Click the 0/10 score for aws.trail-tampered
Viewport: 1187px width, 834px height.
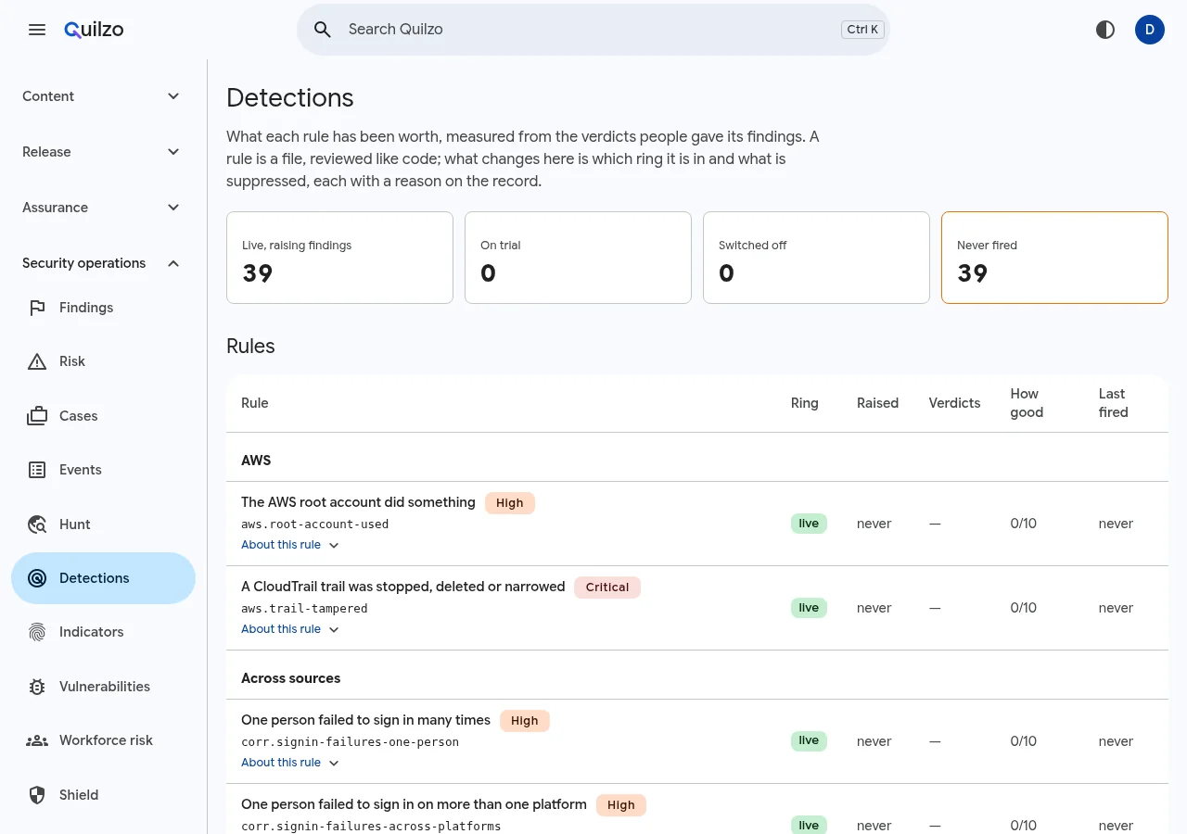pyautogui.click(x=1024, y=608)
